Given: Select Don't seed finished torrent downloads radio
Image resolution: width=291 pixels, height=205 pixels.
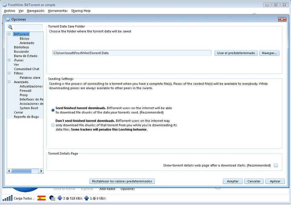Looking at the screenshot, I should pos(53,125).
